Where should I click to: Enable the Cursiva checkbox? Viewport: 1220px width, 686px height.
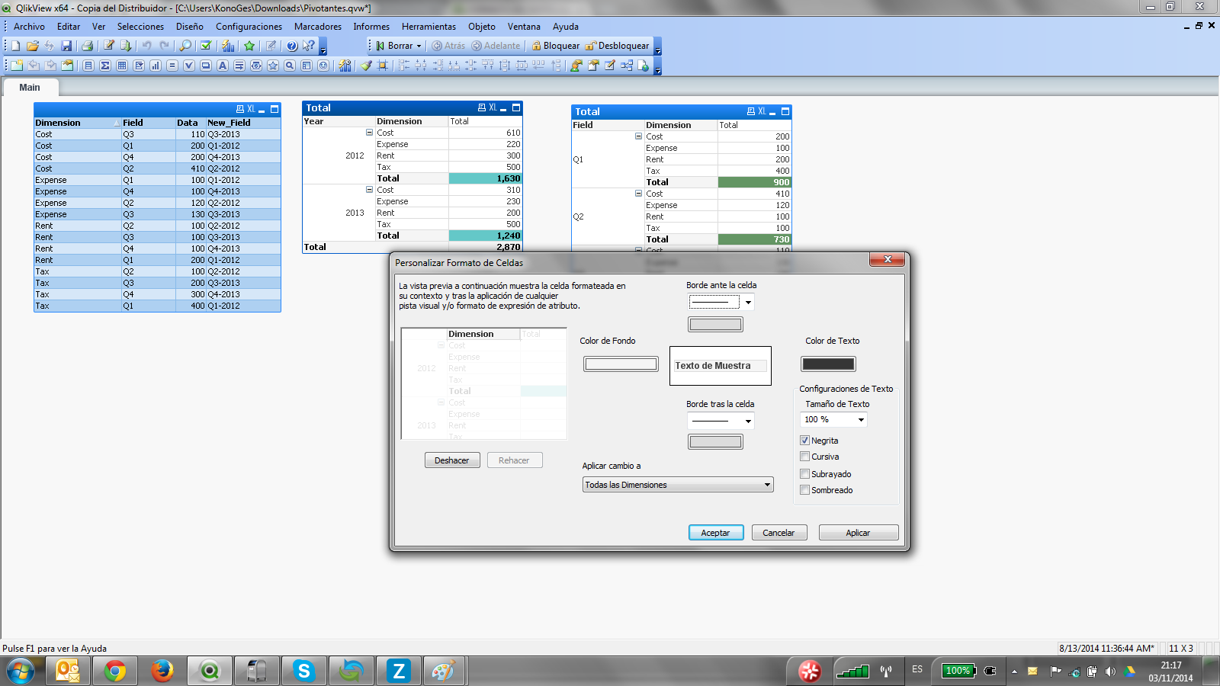tap(804, 457)
